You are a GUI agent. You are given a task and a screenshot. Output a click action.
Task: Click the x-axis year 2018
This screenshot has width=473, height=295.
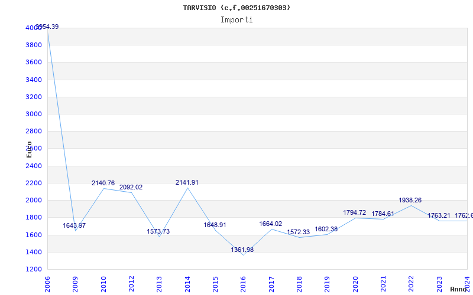coord(299,284)
